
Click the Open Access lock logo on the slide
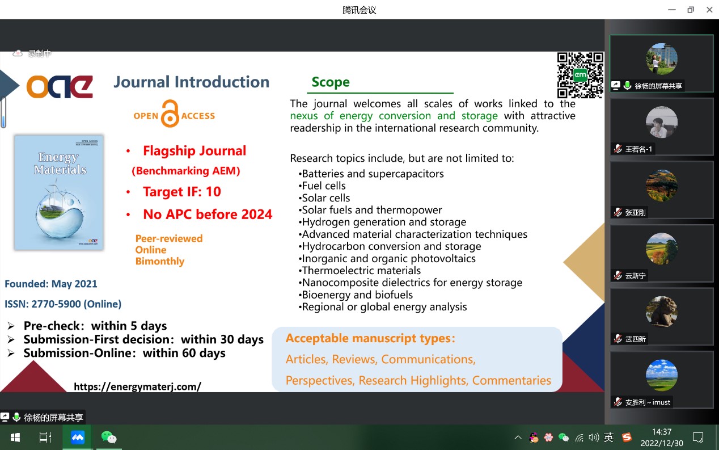tap(174, 115)
